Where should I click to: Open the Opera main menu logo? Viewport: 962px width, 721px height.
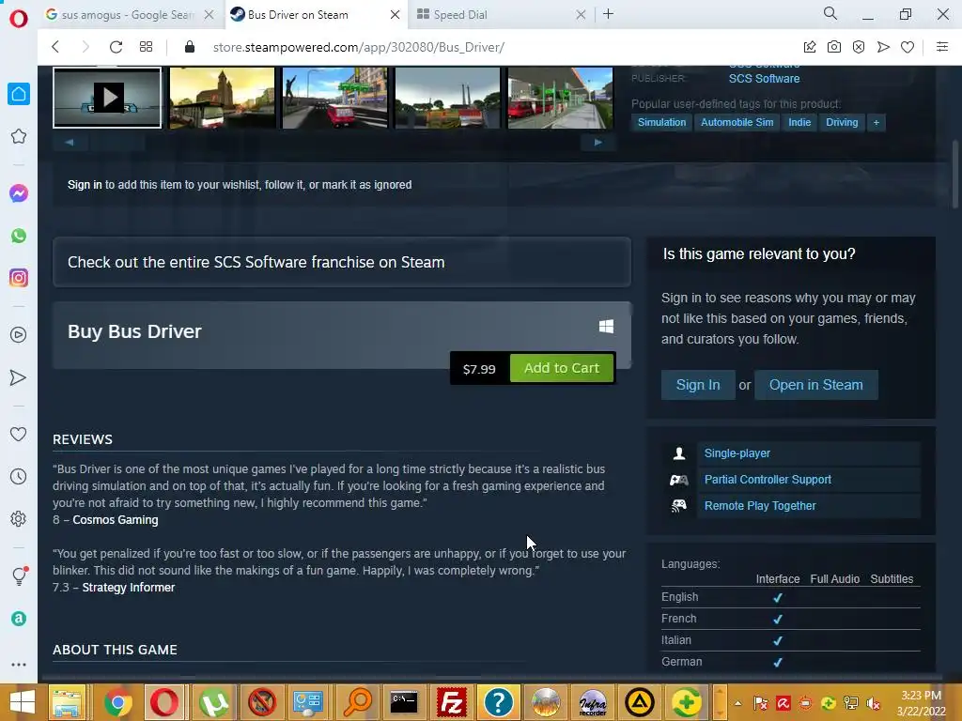(19, 19)
